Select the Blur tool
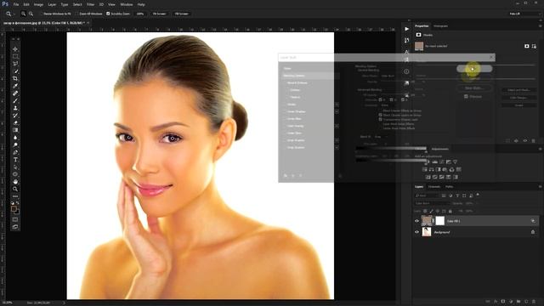 15,138
